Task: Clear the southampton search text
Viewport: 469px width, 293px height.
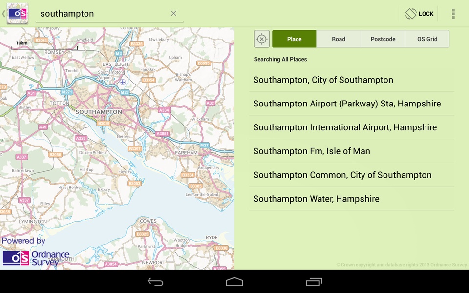Action: click(173, 13)
